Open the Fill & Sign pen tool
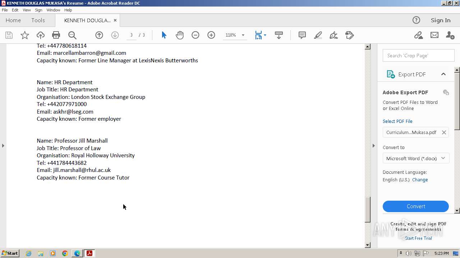The image size is (460, 258). 334,35
